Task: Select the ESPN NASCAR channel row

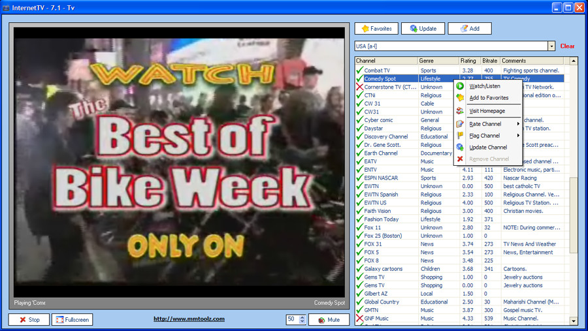Action: [x=459, y=178]
